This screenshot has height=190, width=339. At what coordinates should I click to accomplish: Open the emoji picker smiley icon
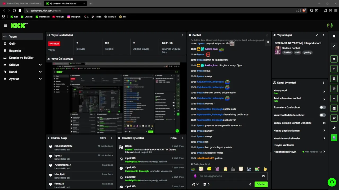[264, 176]
